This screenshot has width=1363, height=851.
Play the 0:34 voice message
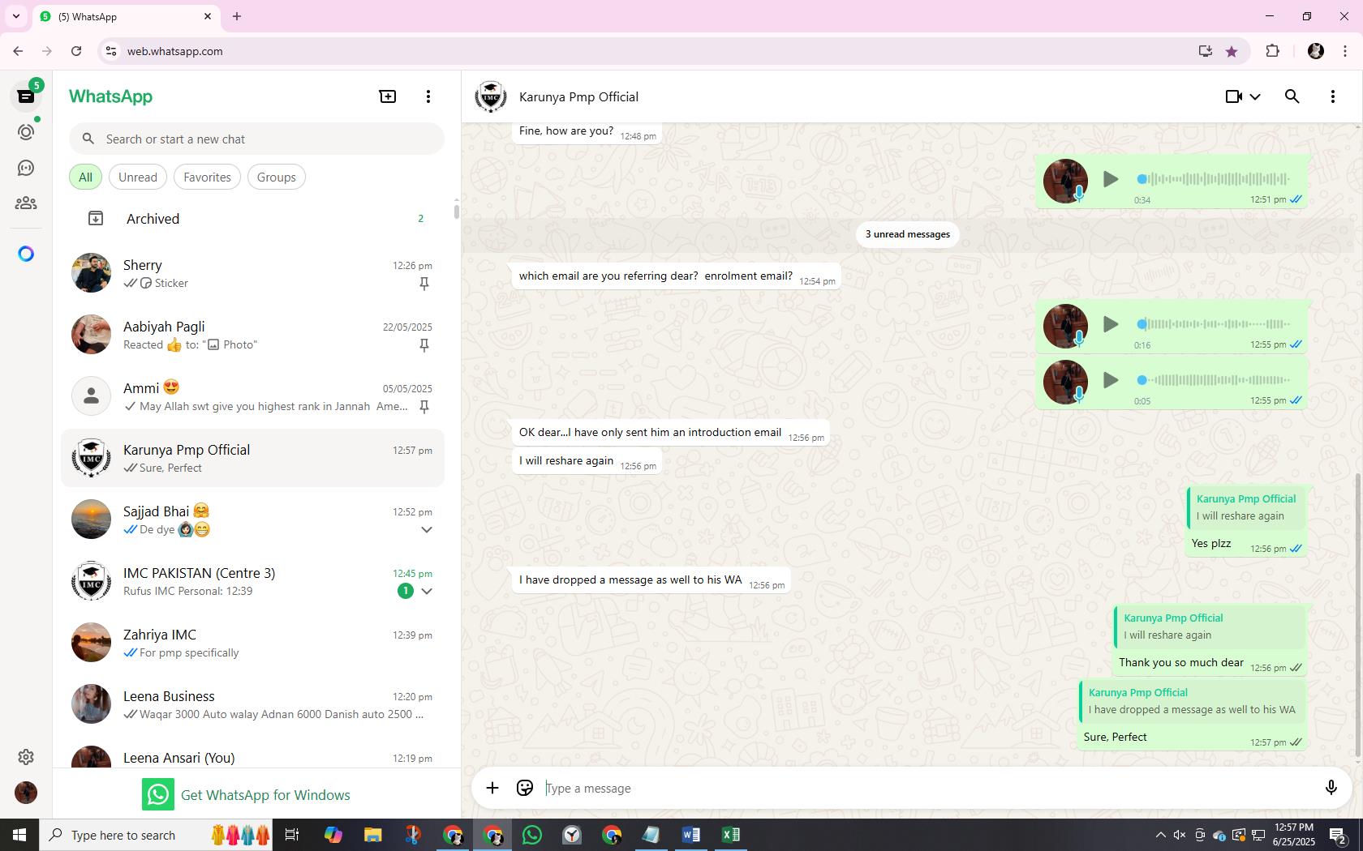[1111, 179]
